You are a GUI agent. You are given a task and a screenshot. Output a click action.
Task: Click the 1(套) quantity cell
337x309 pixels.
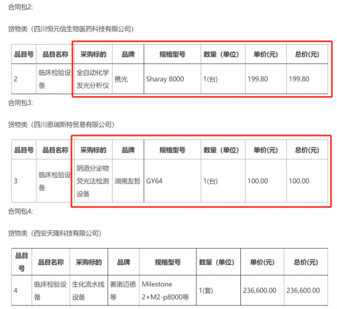[218, 290]
